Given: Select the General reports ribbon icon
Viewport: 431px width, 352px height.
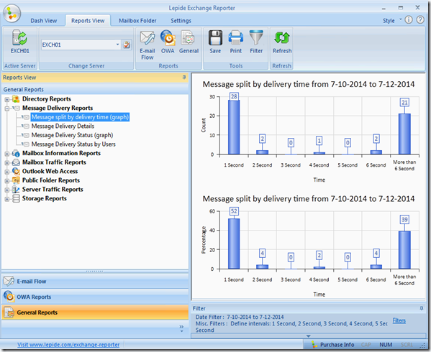Looking at the screenshot, I should click(189, 42).
